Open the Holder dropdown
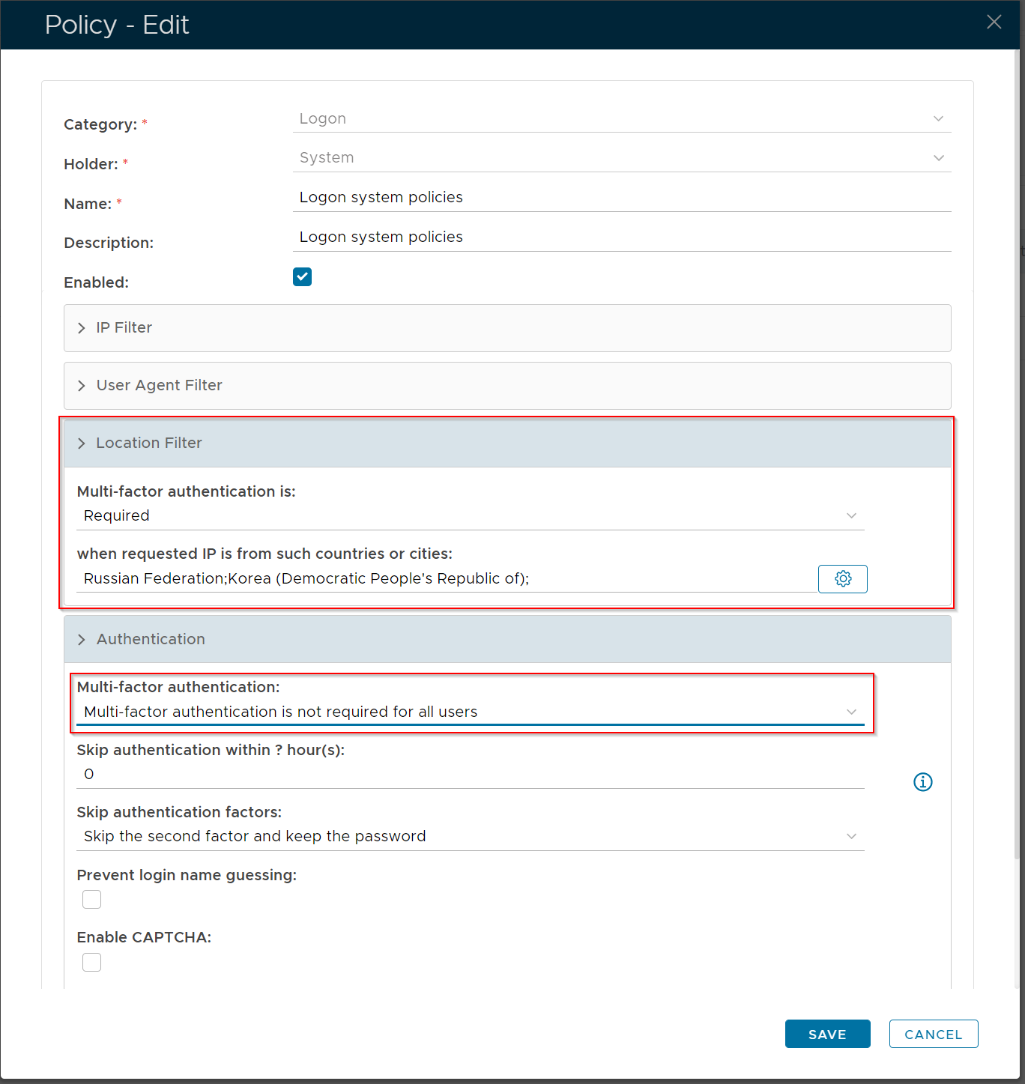1025x1084 pixels. click(621, 158)
